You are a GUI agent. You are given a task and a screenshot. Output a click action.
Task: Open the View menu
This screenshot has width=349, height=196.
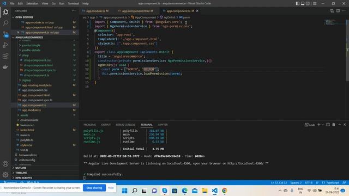[x=45, y=4]
